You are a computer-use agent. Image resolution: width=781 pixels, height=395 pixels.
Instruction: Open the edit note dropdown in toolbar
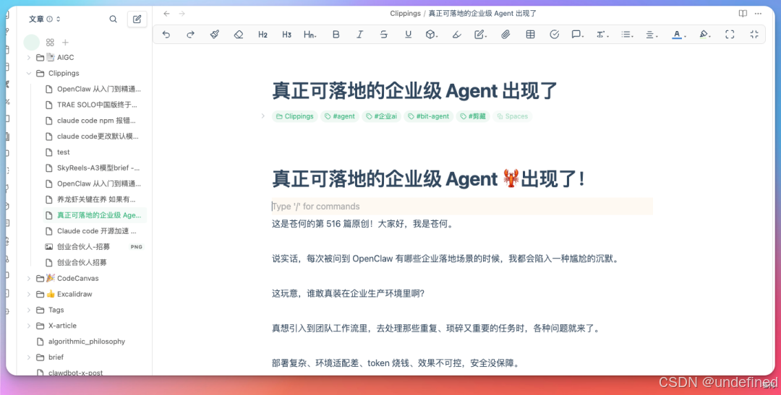[x=480, y=35]
